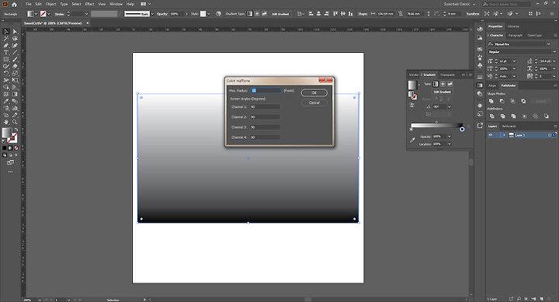Switch to the Libraries tab
Screen dimensions: 559x302
(513, 26)
